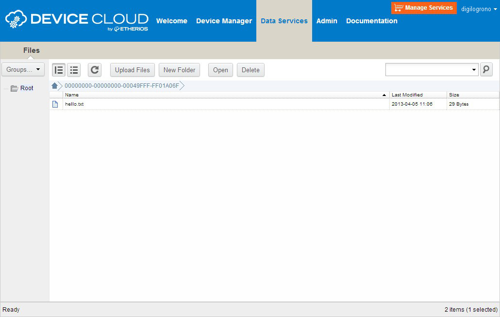Click the New Folder button

tap(179, 70)
